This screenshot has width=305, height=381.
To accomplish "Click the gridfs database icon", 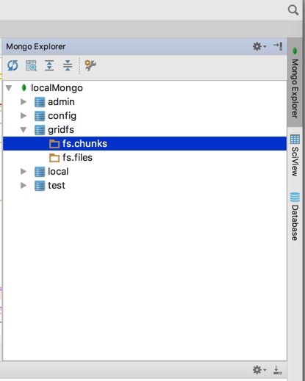I will [40, 130].
